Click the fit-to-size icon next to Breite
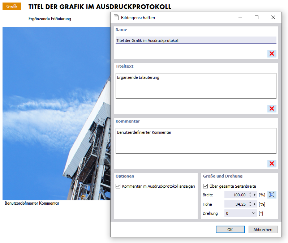This screenshot has width=288, height=243. pyautogui.click(x=272, y=195)
